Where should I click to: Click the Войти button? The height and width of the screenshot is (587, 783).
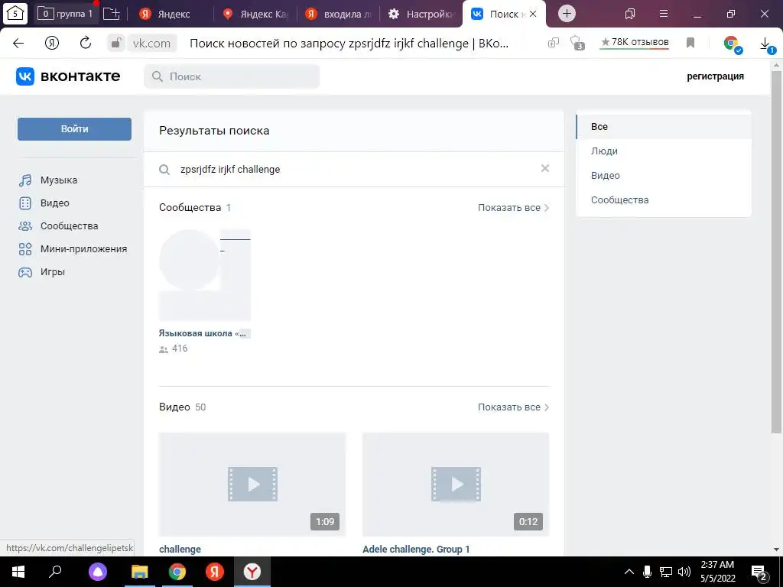click(x=74, y=128)
